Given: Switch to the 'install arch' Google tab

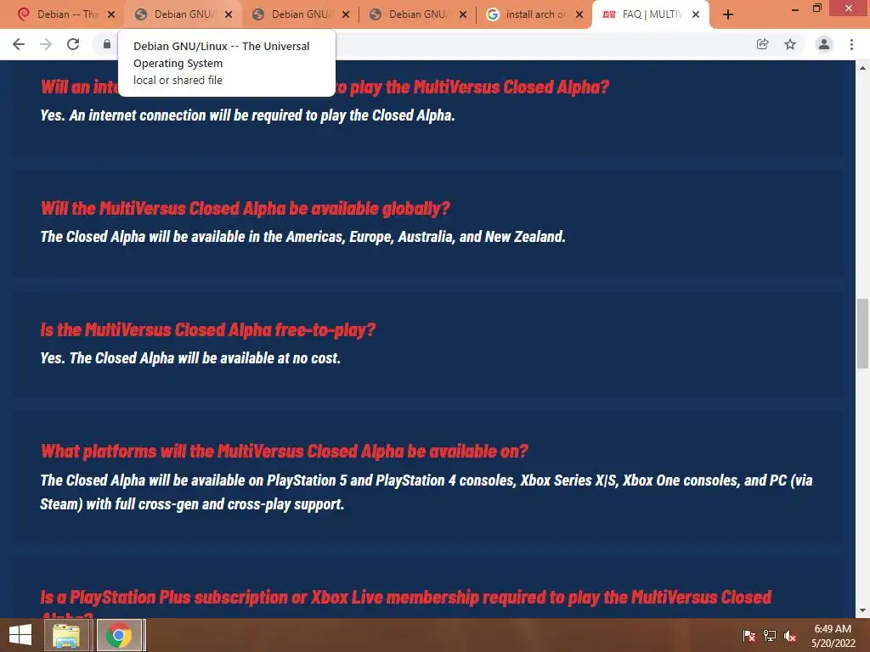Looking at the screenshot, I should pyautogui.click(x=535, y=14).
